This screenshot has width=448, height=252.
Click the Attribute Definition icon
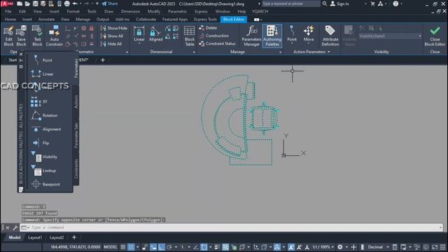(x=330, y=36)
